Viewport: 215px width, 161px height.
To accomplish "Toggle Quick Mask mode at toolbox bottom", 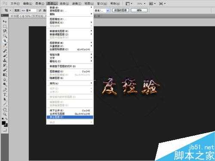I will point(5,130).
